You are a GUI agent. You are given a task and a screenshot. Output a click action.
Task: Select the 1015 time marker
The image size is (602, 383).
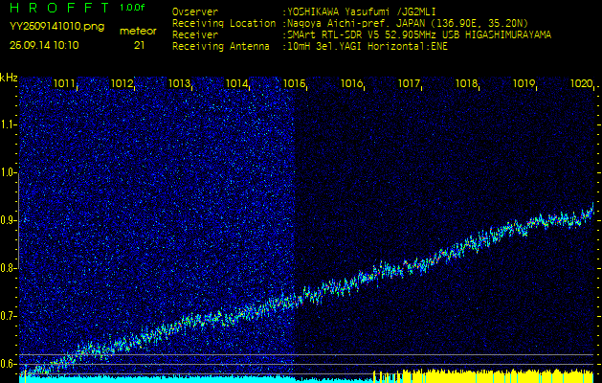click(295, 84)
